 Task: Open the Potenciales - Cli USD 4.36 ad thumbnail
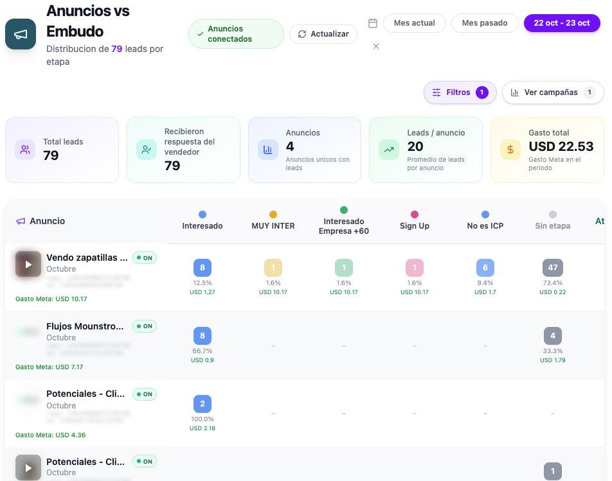coord(28,400)
